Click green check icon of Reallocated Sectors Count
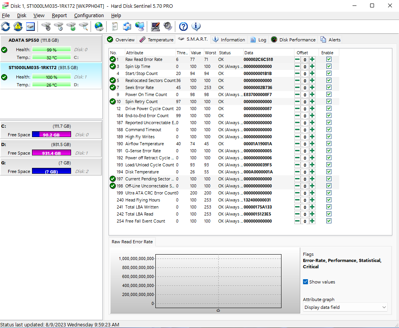Image resolution: width=399 pixels, height=328 pixels. 113,80
